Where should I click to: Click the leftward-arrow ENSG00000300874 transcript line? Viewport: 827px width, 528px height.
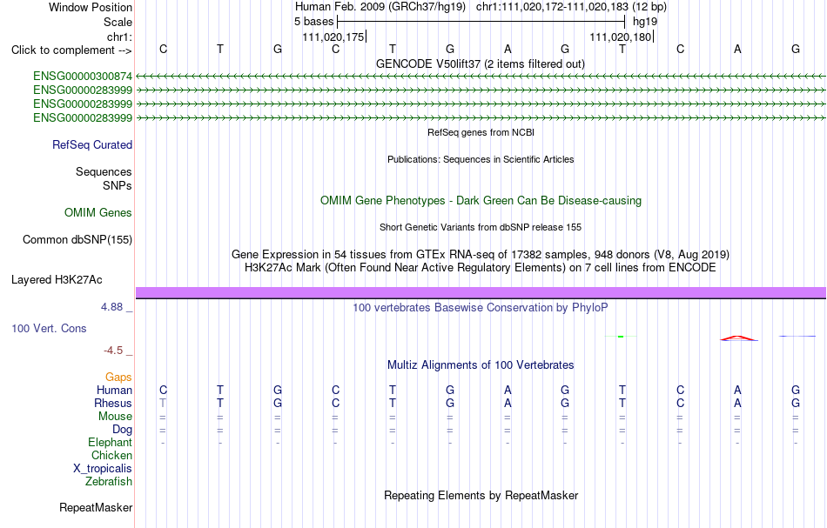point(481,77)
